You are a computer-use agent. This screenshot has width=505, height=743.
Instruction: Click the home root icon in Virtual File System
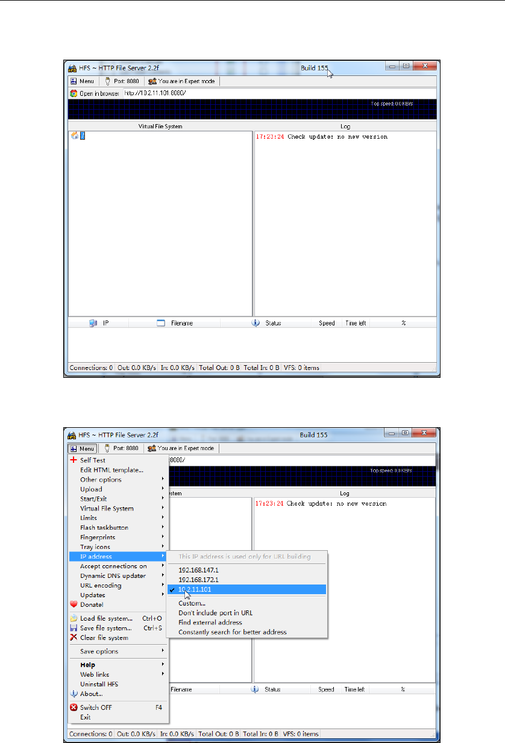coord(75,136)
